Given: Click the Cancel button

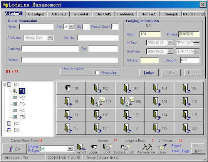Looking at the screenshot, I should 193,73.
